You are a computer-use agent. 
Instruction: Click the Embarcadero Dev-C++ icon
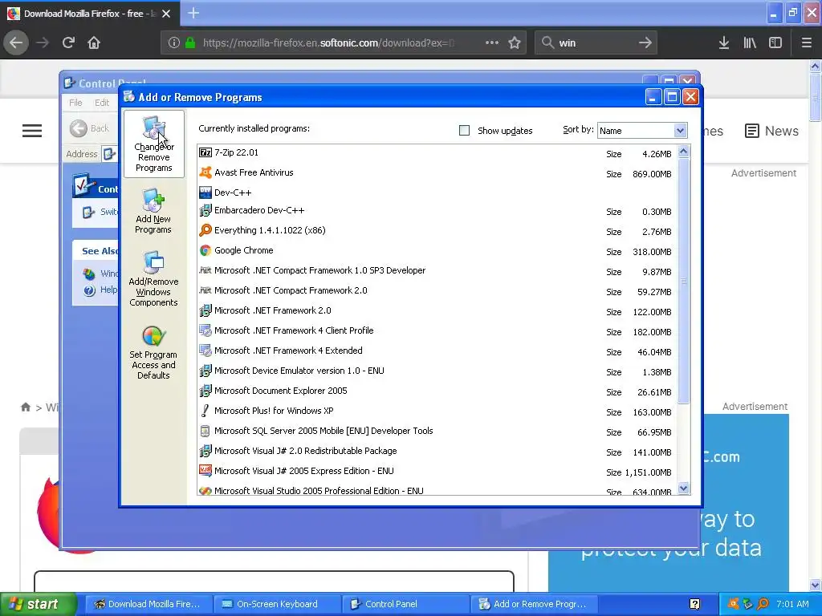[205, 211]
